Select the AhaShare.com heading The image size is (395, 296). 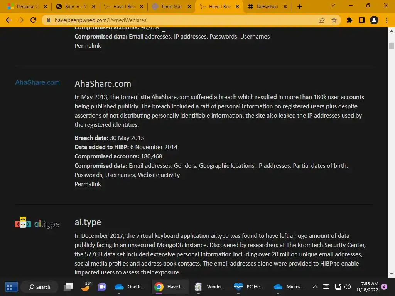[103, 84]
